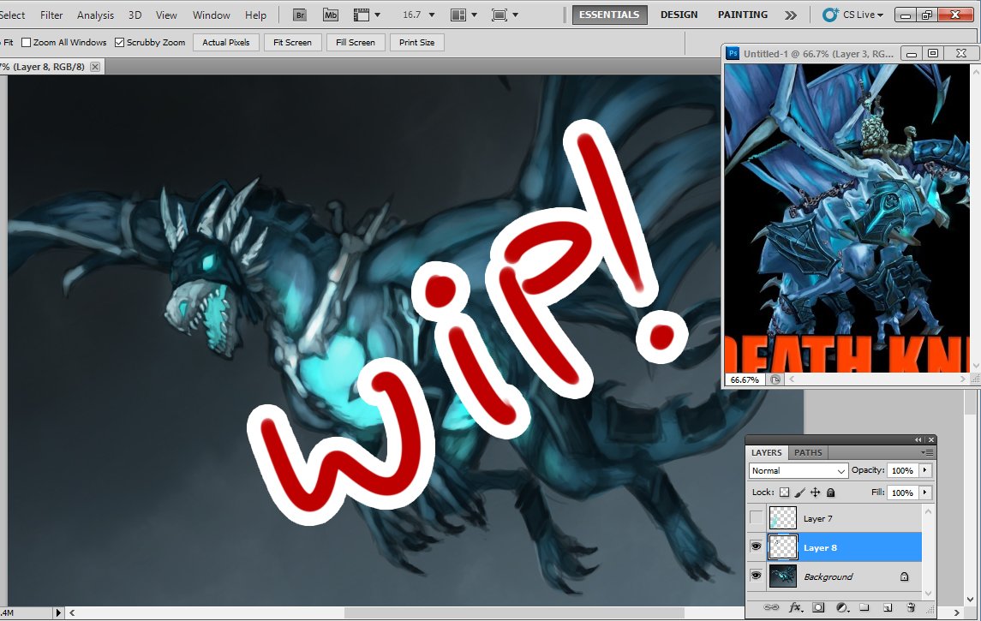The height and width of the screenshot is (621, 981).
Task: Click the Background layer's lock icon
Action: point(904,576)
